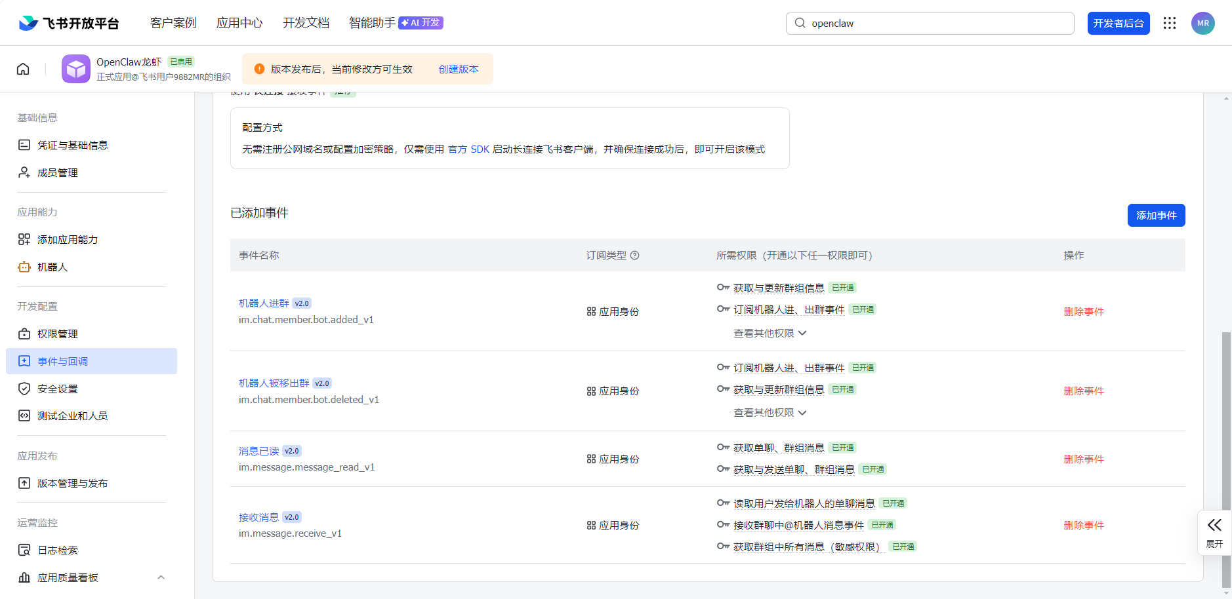Expand 查看其他权限 under 机器人被移出群 event
The image size is (1232, 599).
pos(770,412)
